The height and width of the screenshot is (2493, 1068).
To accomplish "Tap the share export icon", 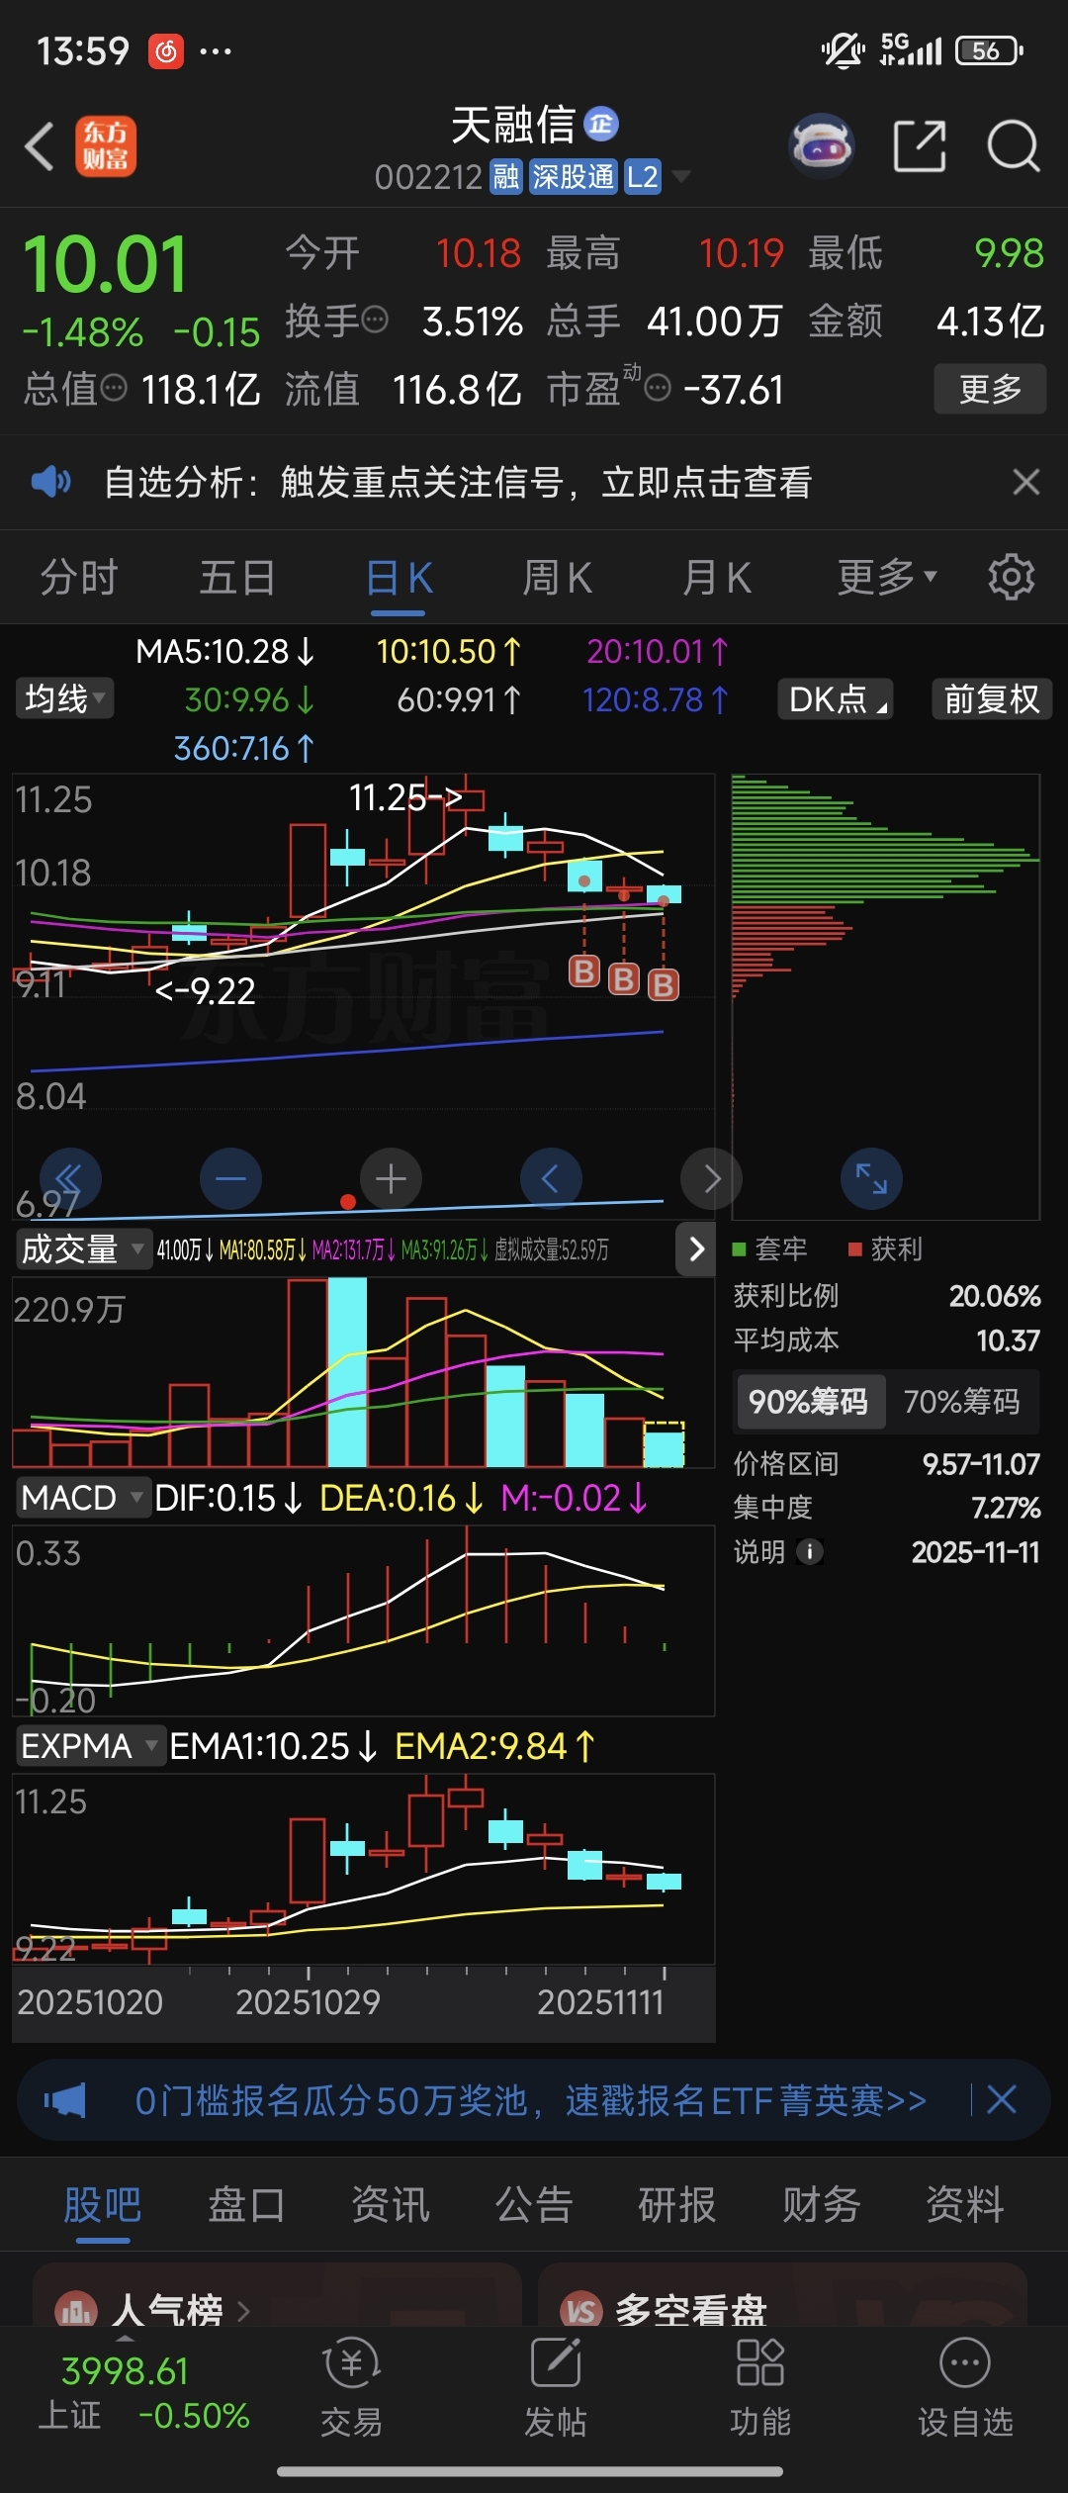I will (x=920, y=146).
